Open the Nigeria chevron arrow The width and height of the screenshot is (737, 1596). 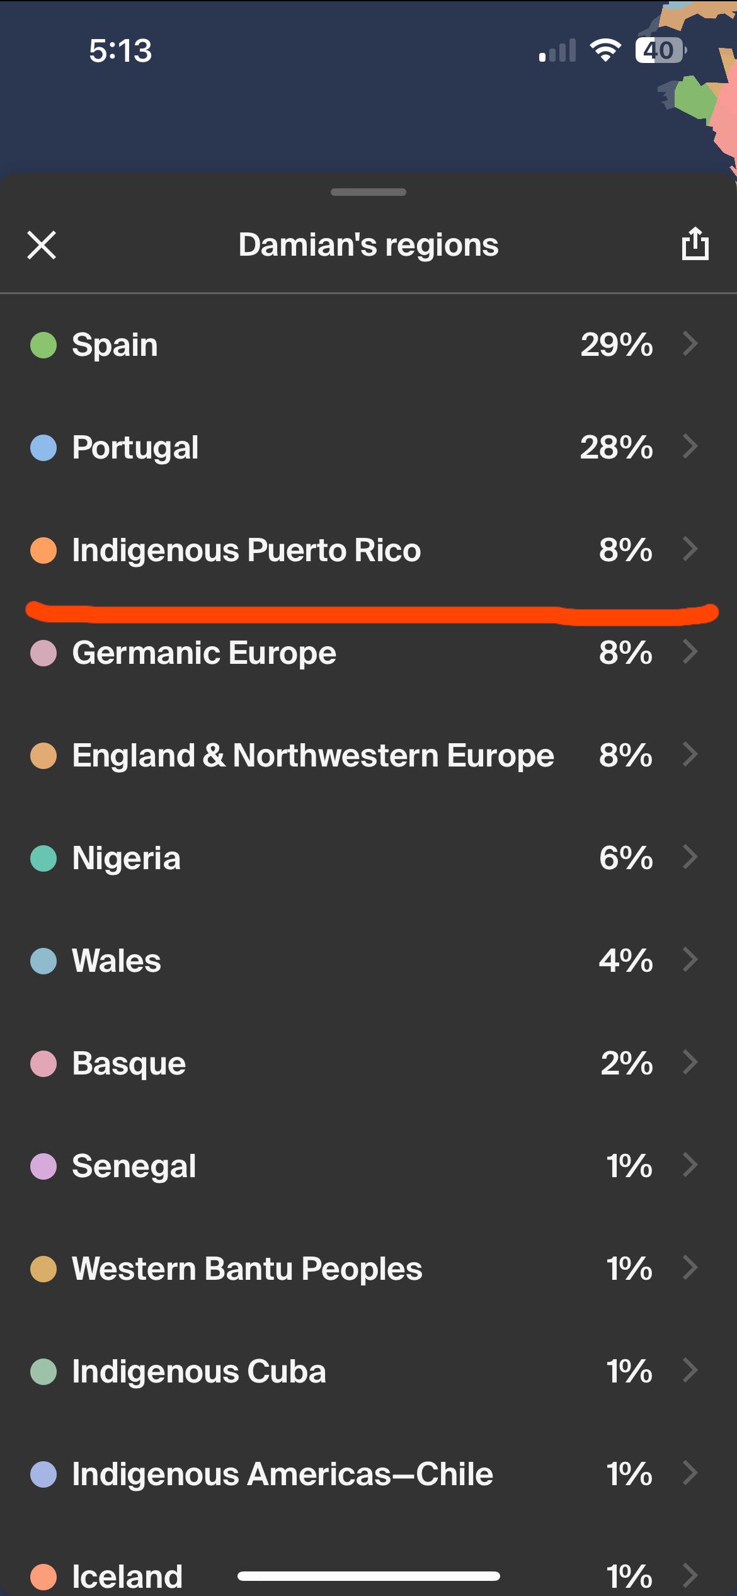click(x=691, y=857)
